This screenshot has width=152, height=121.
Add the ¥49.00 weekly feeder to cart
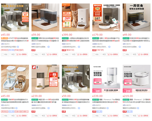pyautogui.click(x=143, y=55)
